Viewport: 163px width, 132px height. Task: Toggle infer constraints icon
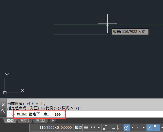click(x=105, y=128)
